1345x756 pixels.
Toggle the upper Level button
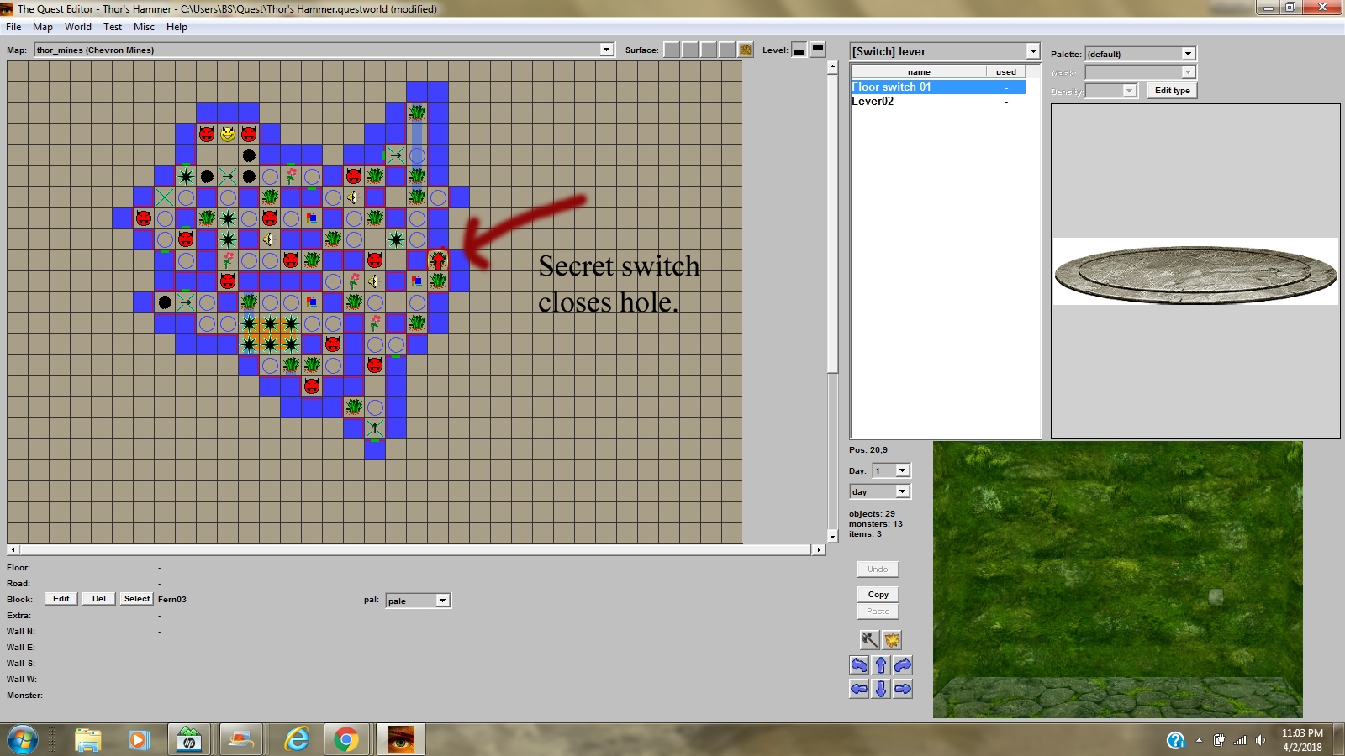tap(818, 49)
